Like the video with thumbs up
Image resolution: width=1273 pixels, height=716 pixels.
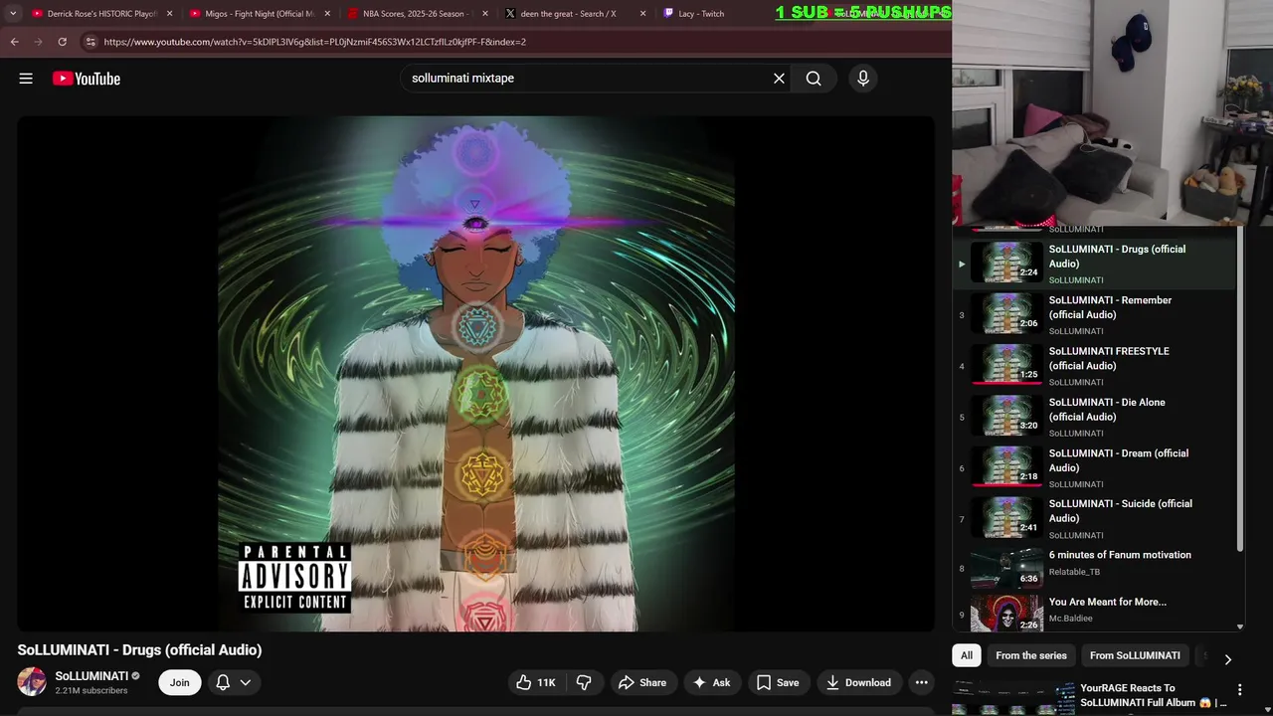(535, 682)
